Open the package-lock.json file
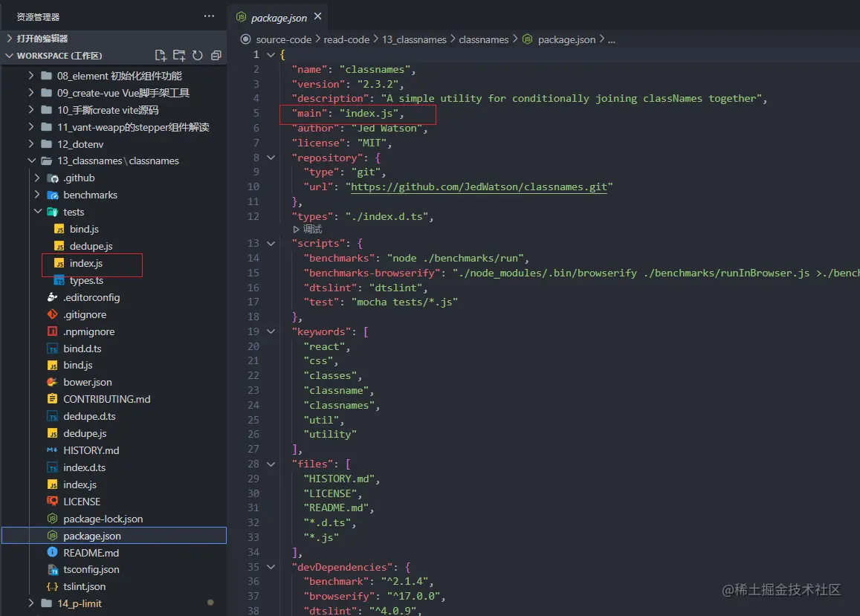The image size is (860, 616). tap(103, 519)
